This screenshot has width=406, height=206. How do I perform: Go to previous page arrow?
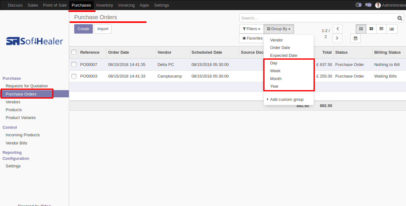337,29
